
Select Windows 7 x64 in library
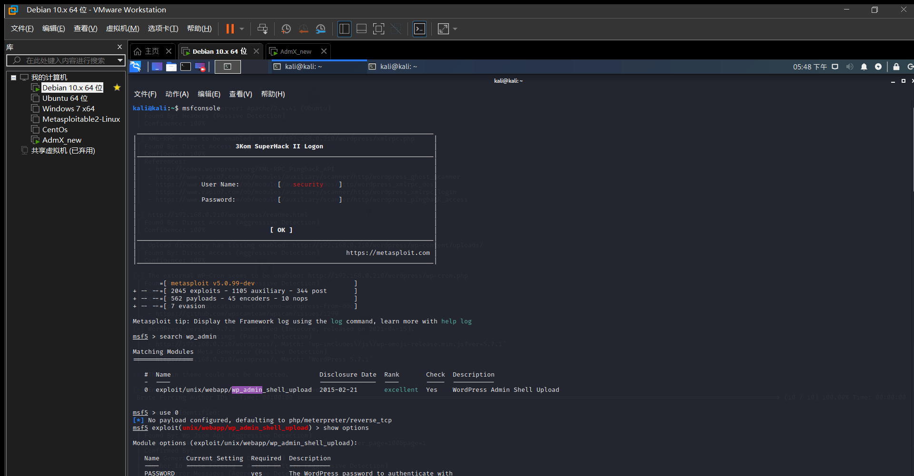point(68,109)
